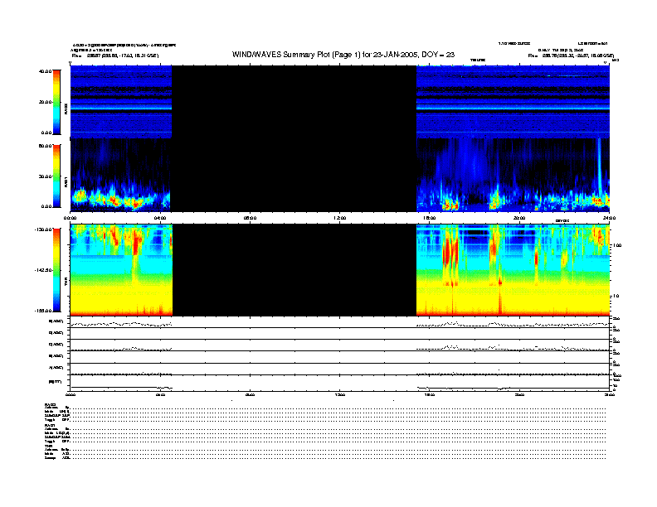Click the 60.00 label on RAD1 color scale
Image resolution: width=657 pixels, height=507 pixels.
46,146
